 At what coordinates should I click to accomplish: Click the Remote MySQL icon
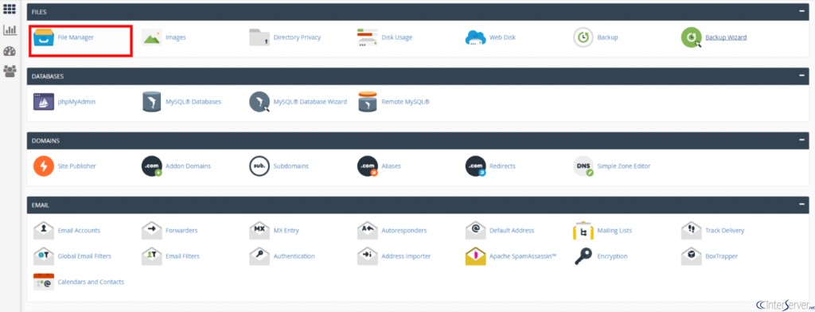(x=368, y=102)
